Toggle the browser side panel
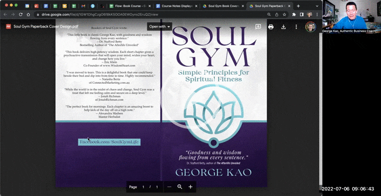 click(302, 15)
